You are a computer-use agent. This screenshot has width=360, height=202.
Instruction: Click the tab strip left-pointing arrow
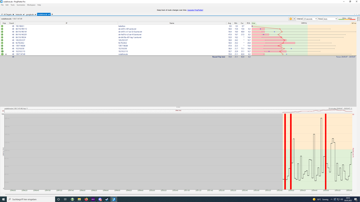click(355, 14)
